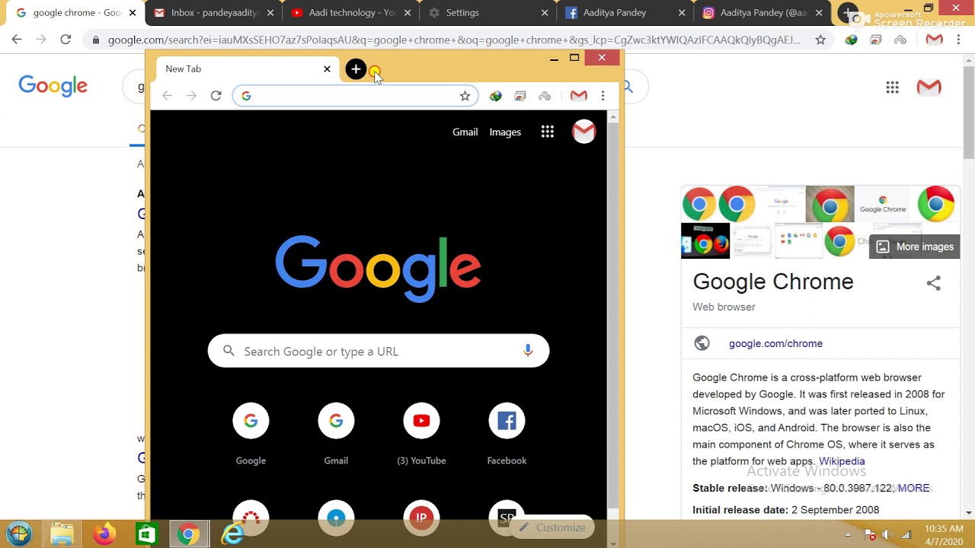Switch to the Aaditya Pandey Facebook tab

click(625, 13)
